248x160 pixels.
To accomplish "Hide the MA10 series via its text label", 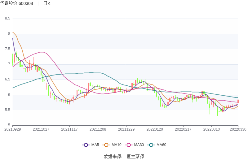I will click(x=117, y=145).
